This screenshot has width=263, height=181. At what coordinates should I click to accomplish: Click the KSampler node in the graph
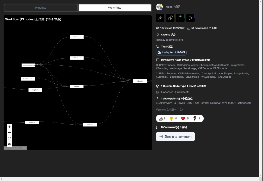pos(140,81)
